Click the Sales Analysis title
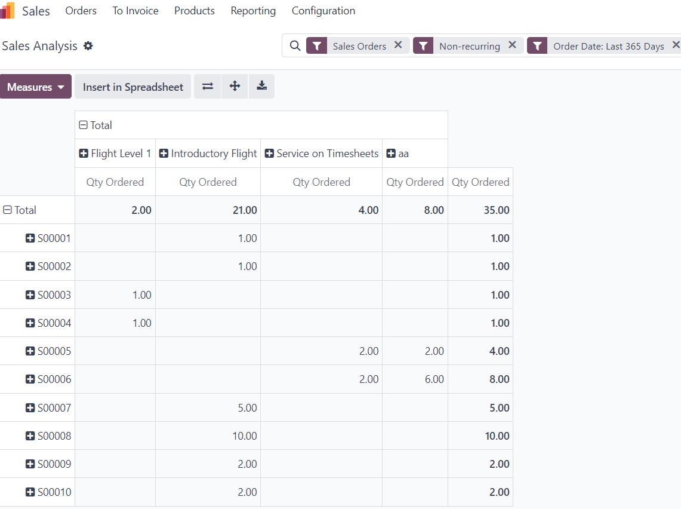 pos(39,45)
